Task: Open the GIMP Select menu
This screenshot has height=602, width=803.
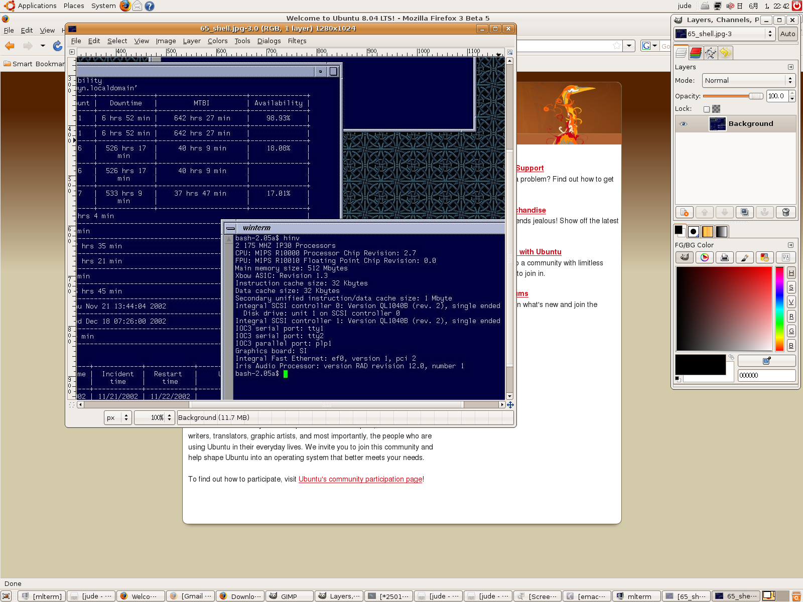Action: tap(117, 41)
